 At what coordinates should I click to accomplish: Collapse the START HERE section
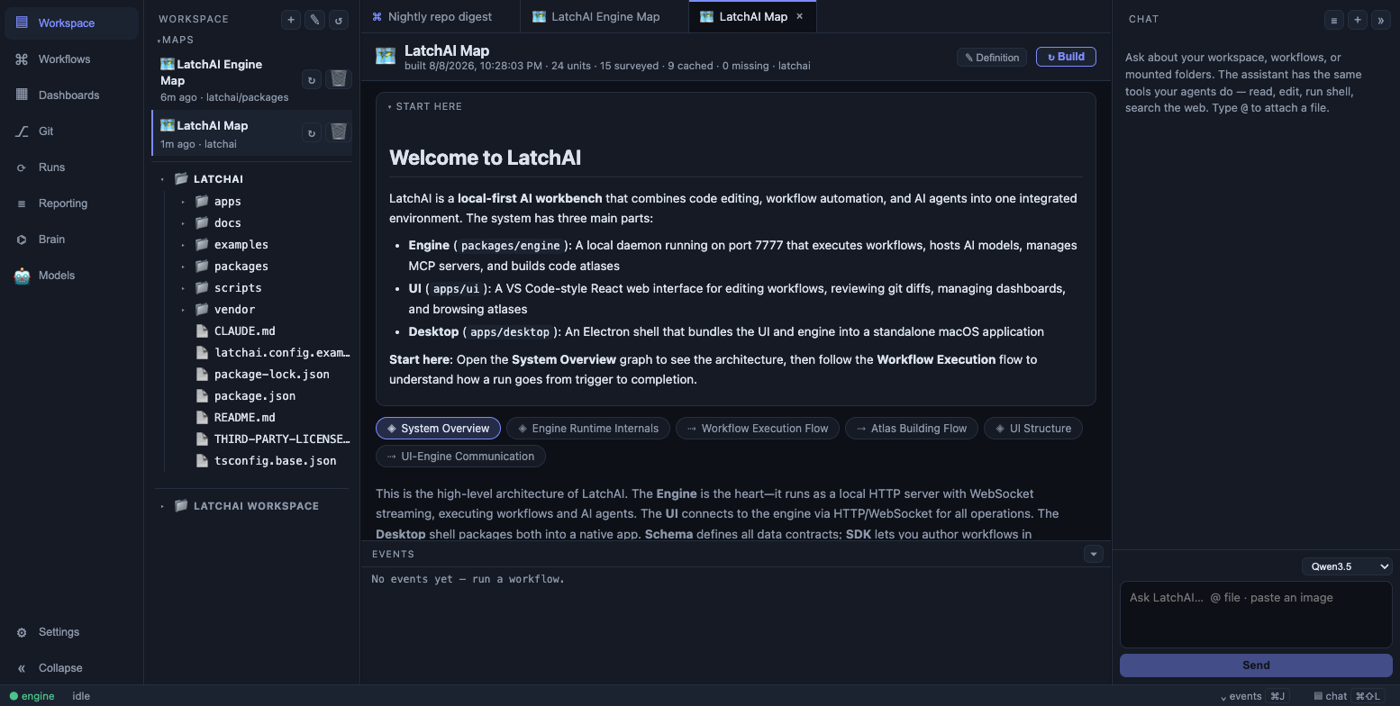(425, 106)
